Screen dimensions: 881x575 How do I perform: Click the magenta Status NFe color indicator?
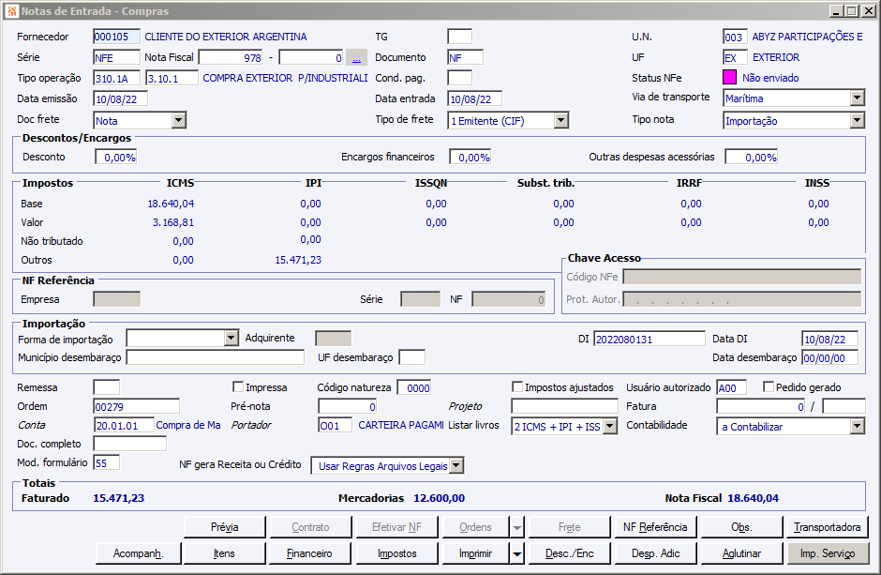click(x=730, y=78)
